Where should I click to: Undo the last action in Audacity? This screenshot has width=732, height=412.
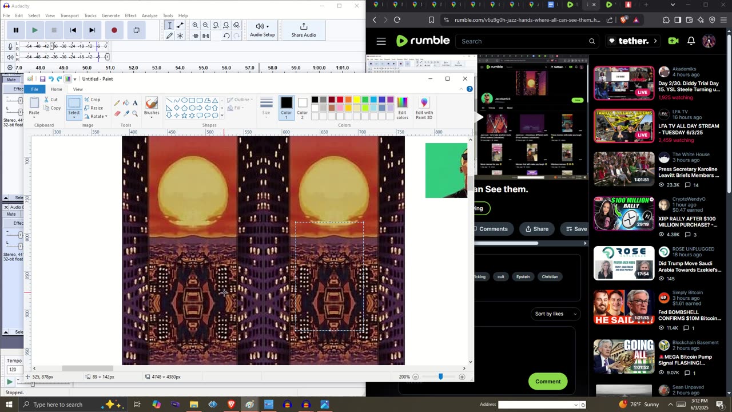226,36
